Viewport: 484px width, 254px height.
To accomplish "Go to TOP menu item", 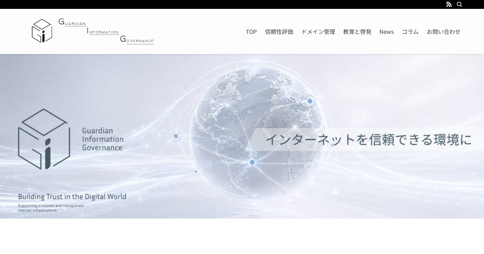I will [x=251, y=31].
